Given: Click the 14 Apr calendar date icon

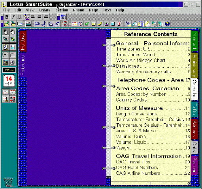Looking at the screenshot, I should (9, 81).
